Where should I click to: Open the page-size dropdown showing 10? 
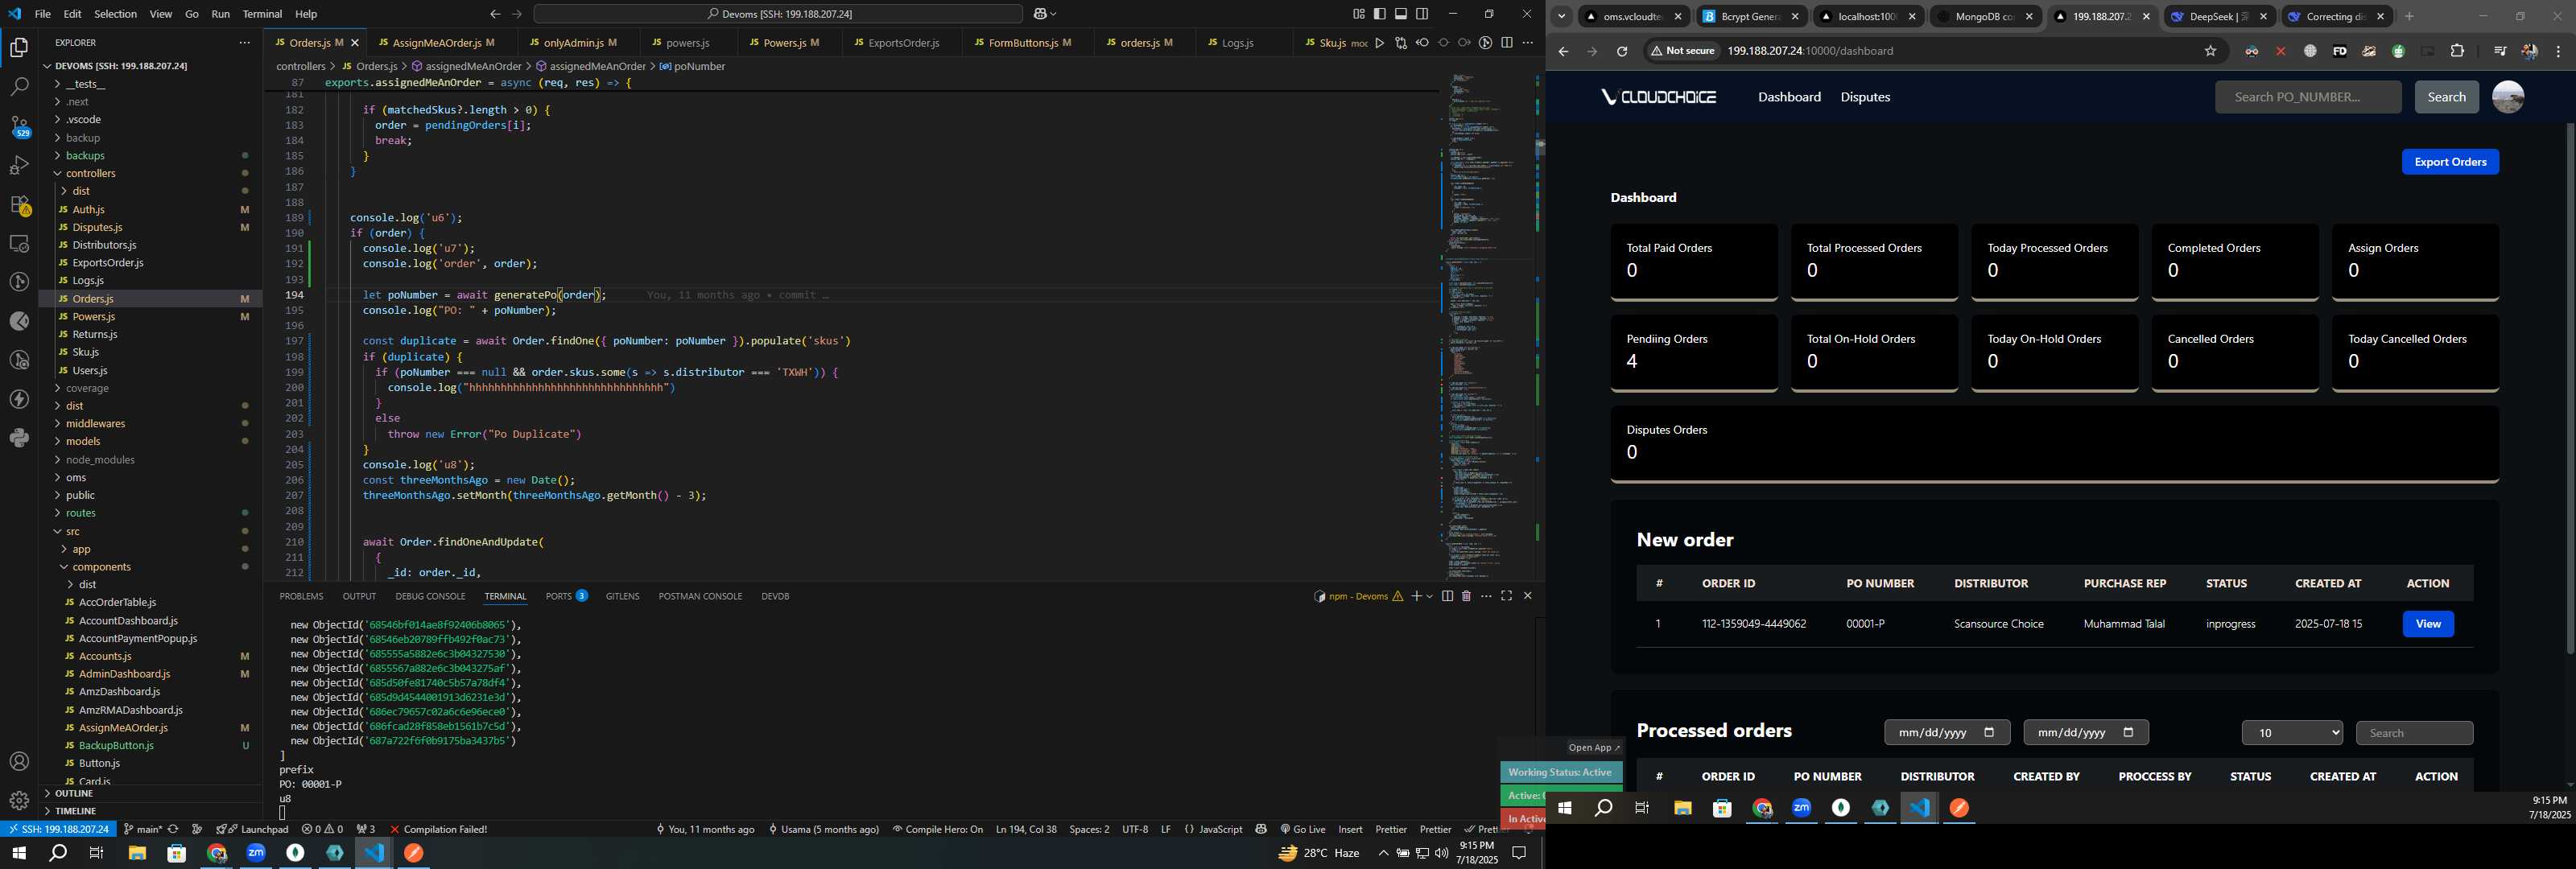2292,733
